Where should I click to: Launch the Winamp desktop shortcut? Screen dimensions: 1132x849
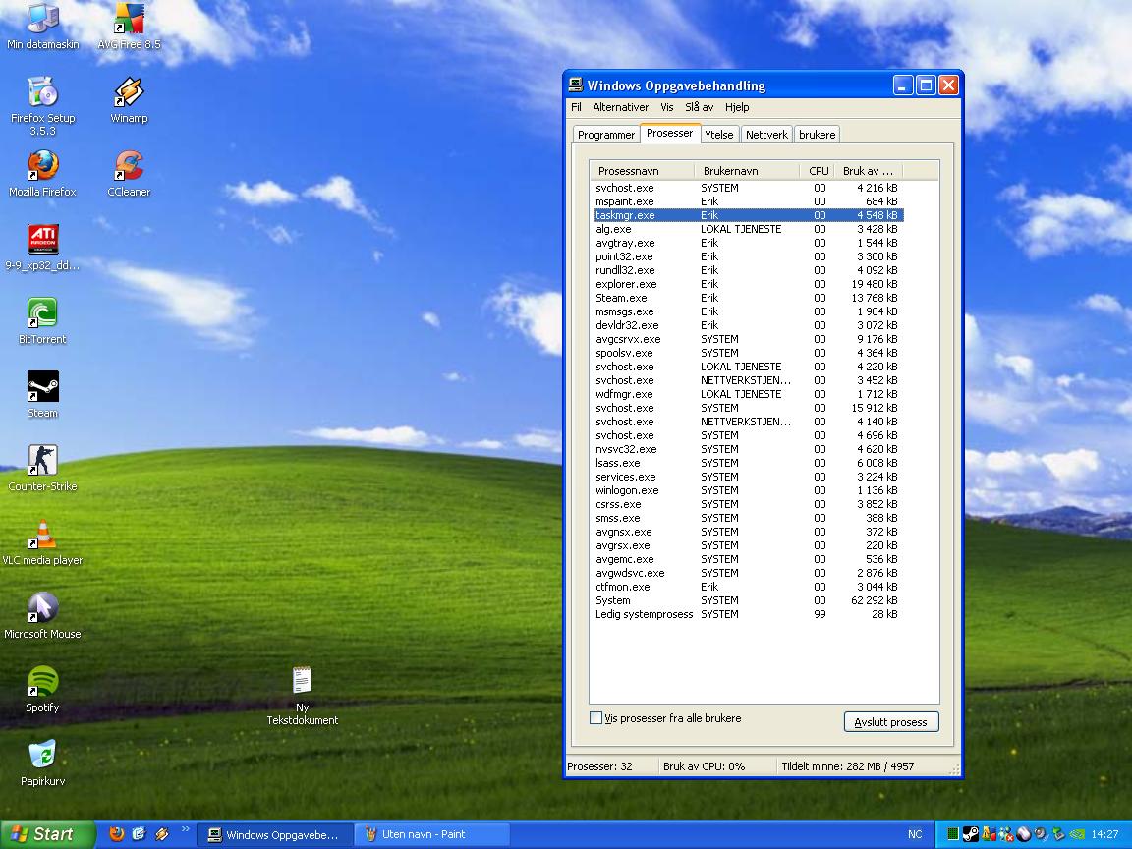[130, 99]
